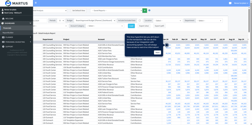Image resolution: width=252 pixels, height=125 pixels.
Task: Click Next in the tour tooltip
Action: pyautogui.click(x=158, y=52)
